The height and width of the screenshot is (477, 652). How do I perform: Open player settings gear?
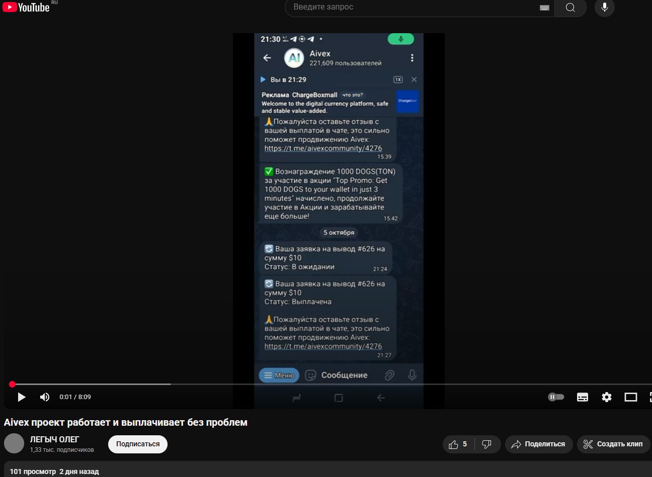[607, 397]
